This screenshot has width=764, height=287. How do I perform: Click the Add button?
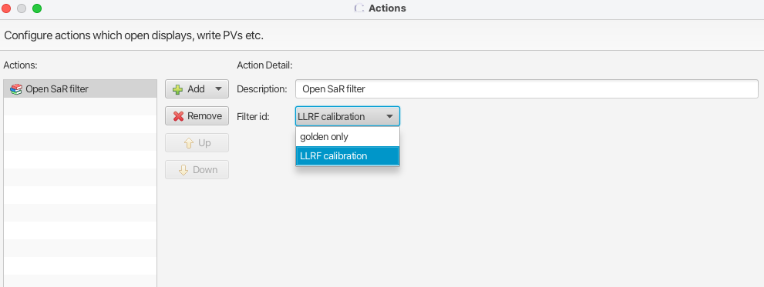pos(197,89)
